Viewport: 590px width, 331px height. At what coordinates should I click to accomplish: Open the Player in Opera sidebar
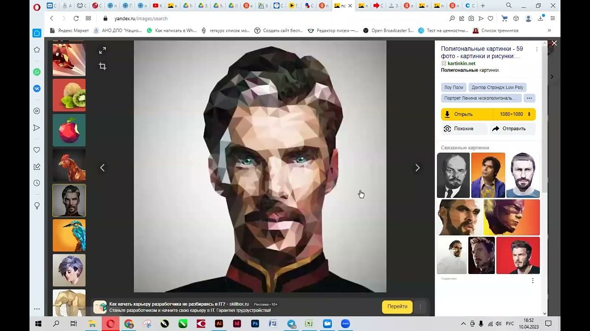(37, 111)
